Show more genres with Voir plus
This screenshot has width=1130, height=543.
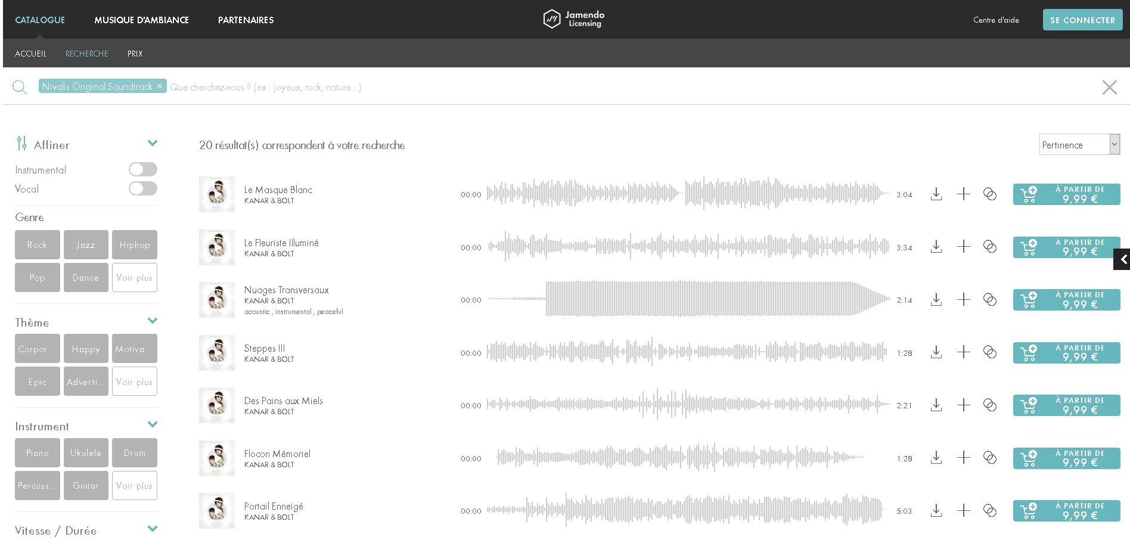[135, 278]
